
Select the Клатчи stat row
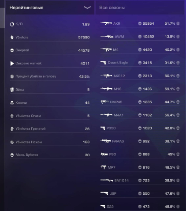pos(50,103)
